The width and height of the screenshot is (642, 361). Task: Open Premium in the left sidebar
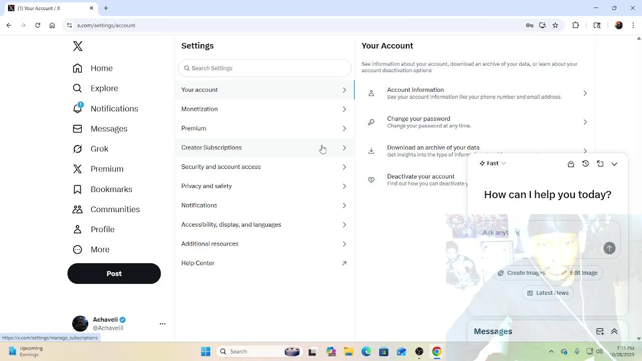(x=98, y=169)
